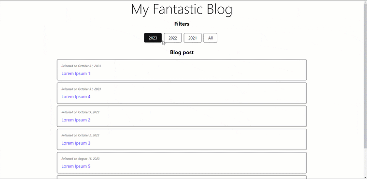Click the scrollbar down arrow
The height and width of the screenshot is (179, 367).
click(x=366, y=177)
